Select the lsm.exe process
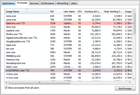This screenshot has width=140, height=95. tap(68, 49)
